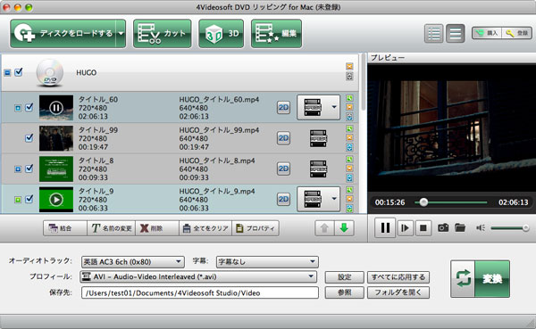
Task: Click the orange remove icon on タイトル_99 row
Action: (349, 138)
